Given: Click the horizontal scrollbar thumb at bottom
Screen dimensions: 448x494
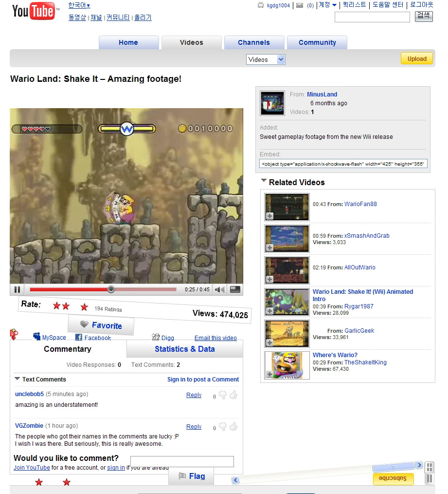Looking at the screenshot, I should tap(394, 467).
